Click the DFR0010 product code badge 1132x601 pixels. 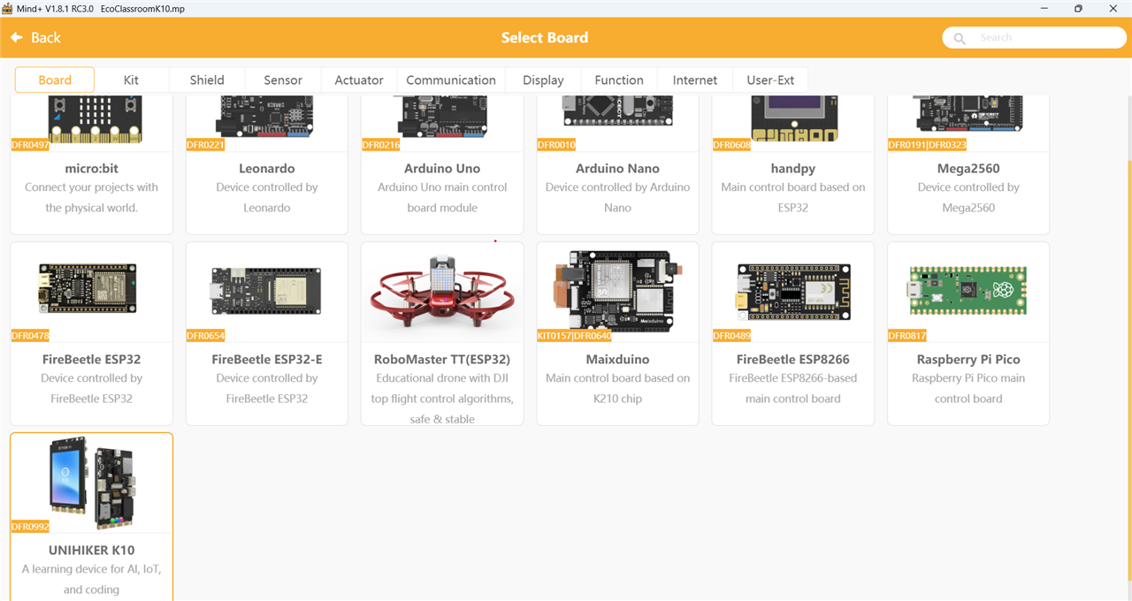[556, 144]
